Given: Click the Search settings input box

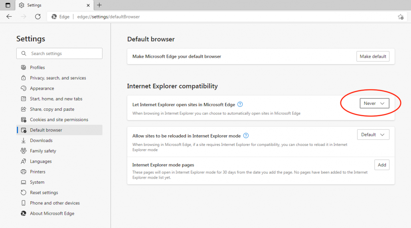Looking at the screenshot, I should coord(59,53).
